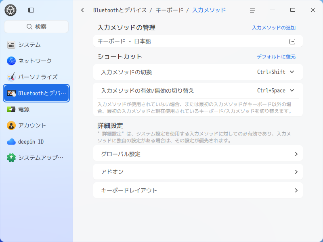
Task: Select deepin ID sidebar entry
Action: tap(36, 142)
